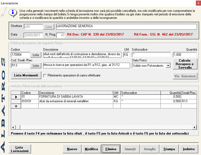This screenshot has height=155, width=201.
Task: Click the R13 cell in the grid
Action: coord(189,101)
